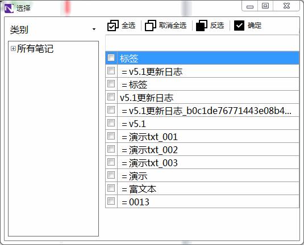Image resolution: width=304 pixels, height=245 pixels.
Task: Click the 取消全选 deselect-all icon
Action: [x=151, y=26]
